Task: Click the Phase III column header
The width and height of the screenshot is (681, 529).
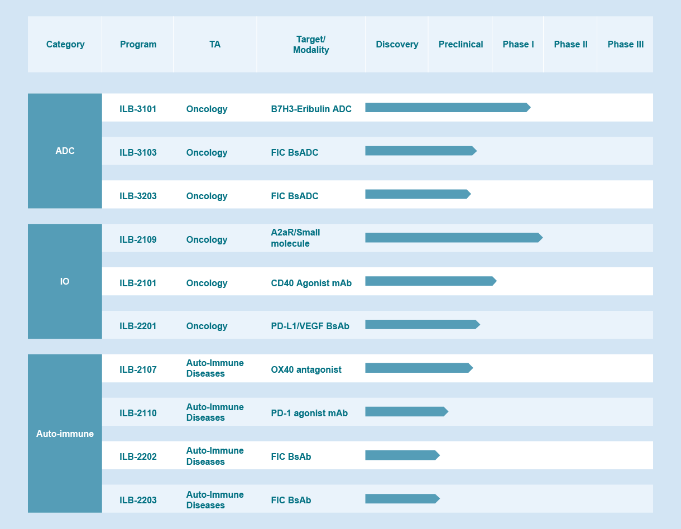Action: coord(625,45)
